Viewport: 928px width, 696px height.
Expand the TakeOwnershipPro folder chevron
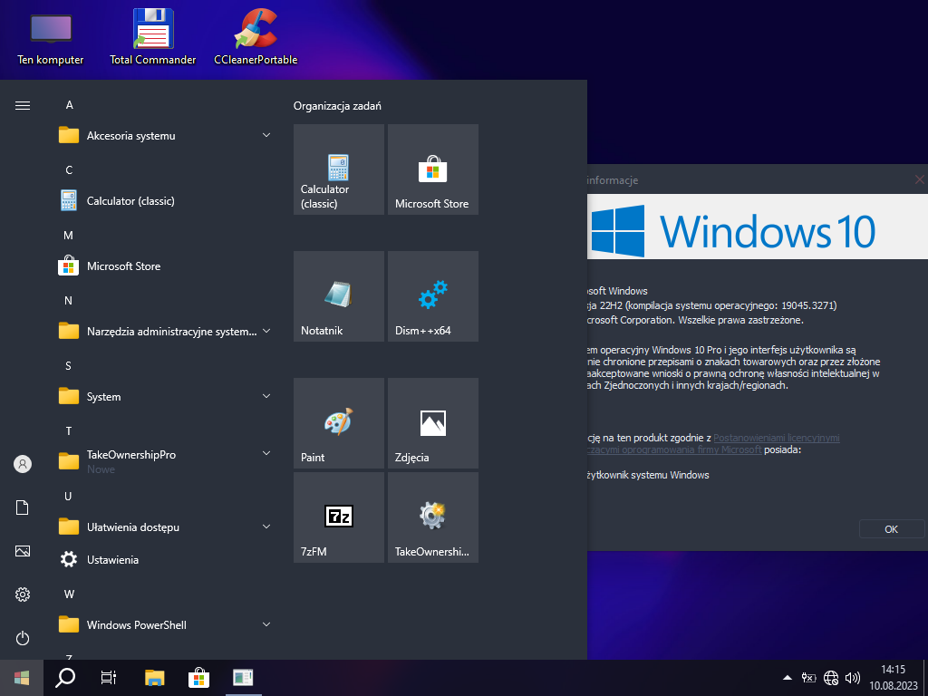point(266,453)
